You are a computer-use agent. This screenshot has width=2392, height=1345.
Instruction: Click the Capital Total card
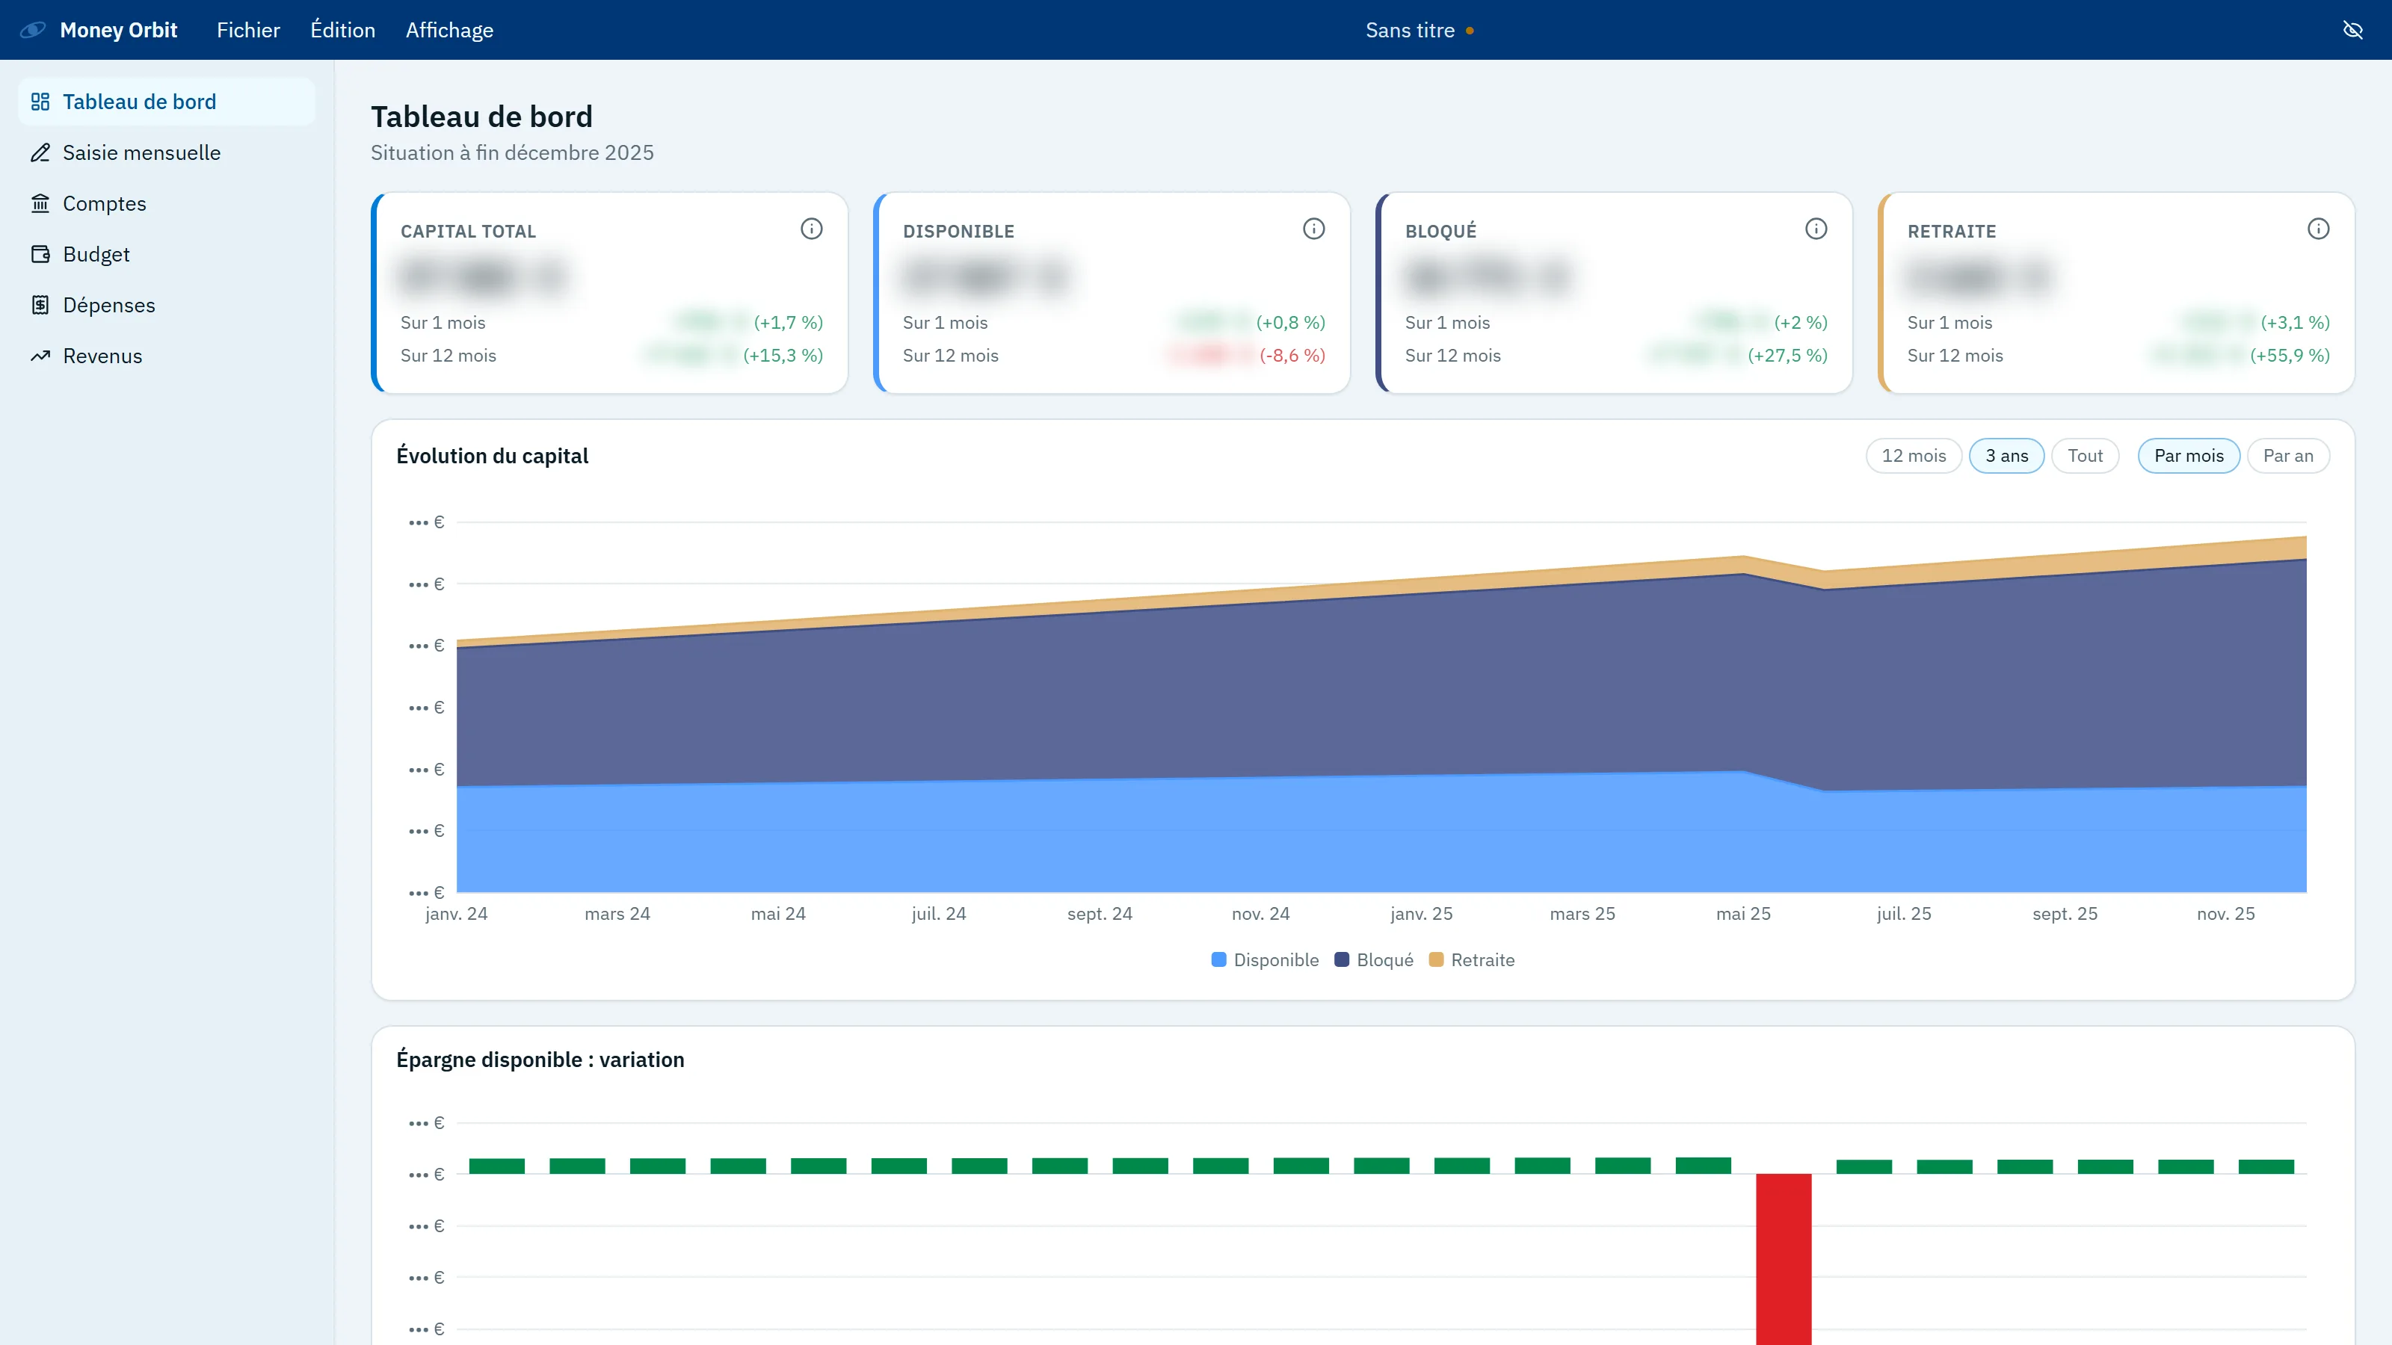tap(610, 294)
